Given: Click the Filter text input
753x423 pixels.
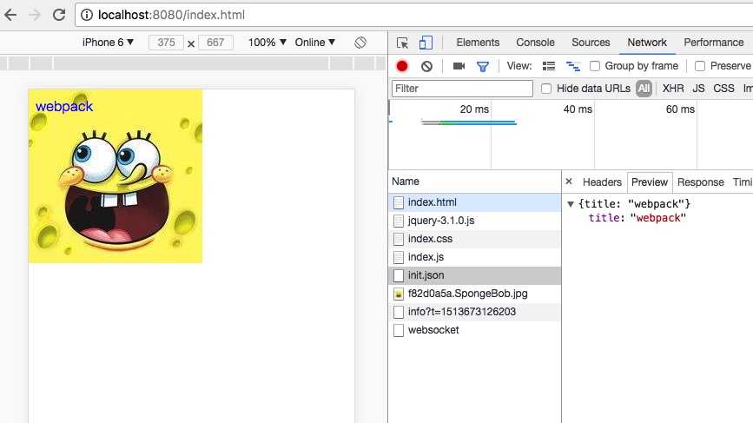Looking at the screenshot, I should (462, 89).
